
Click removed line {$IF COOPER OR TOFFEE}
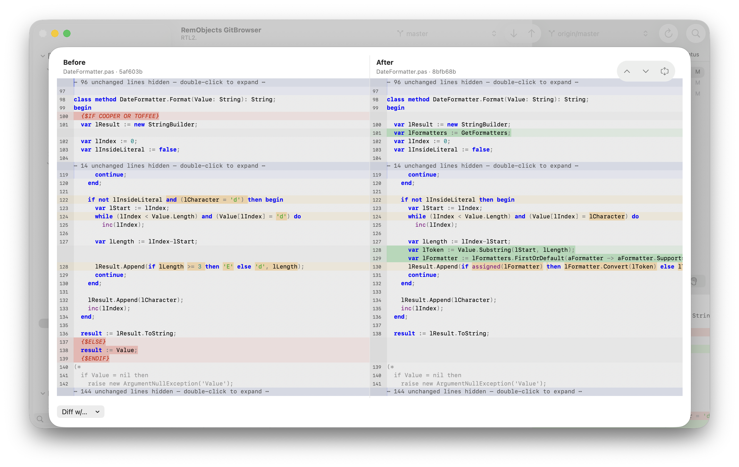(213, 116)
